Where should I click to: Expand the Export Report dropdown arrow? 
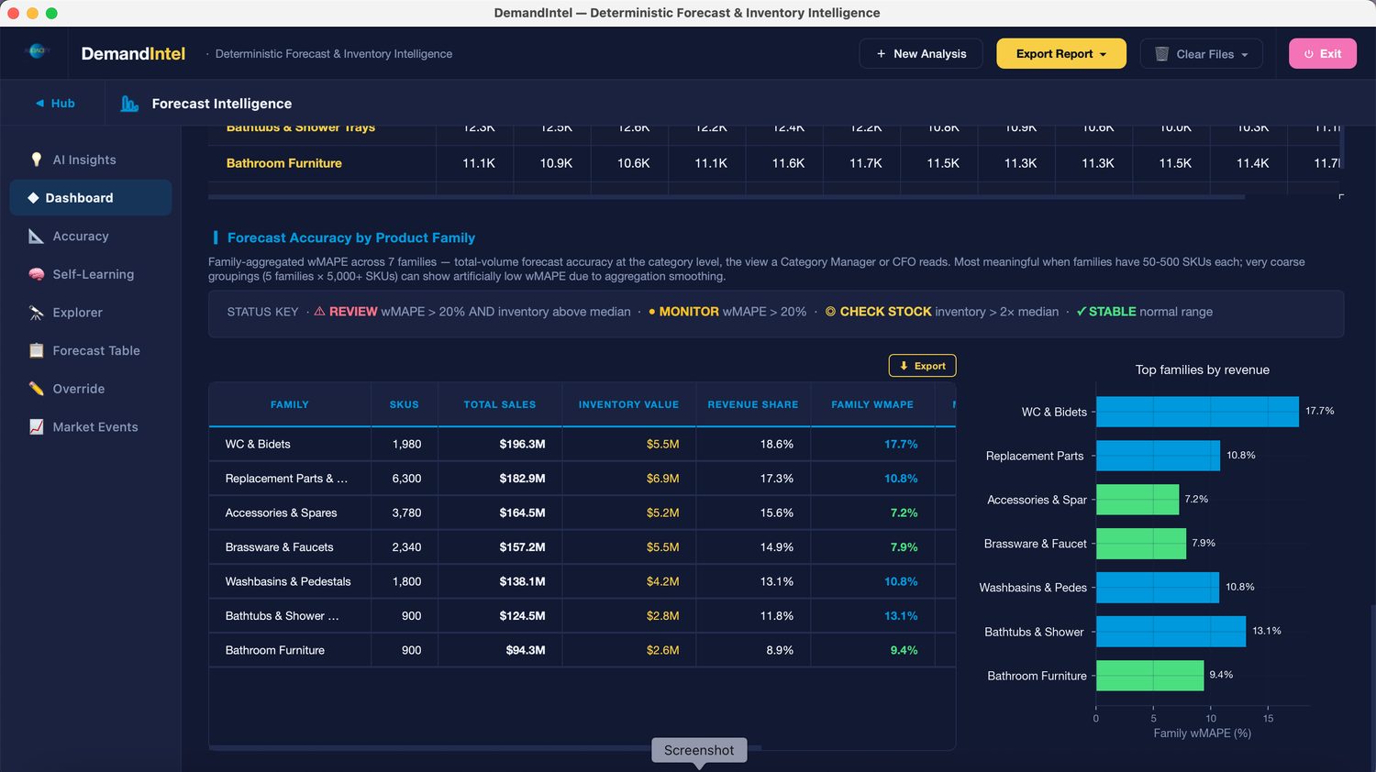[x=1103, y=55]
